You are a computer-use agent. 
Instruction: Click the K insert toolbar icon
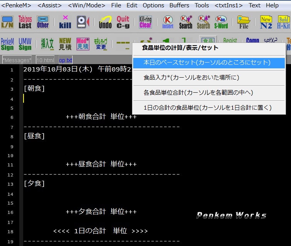coord(168,22)
